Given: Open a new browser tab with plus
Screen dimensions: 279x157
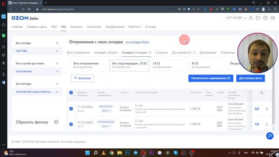Looking at the screenshot, I should (x=46, y=3).
